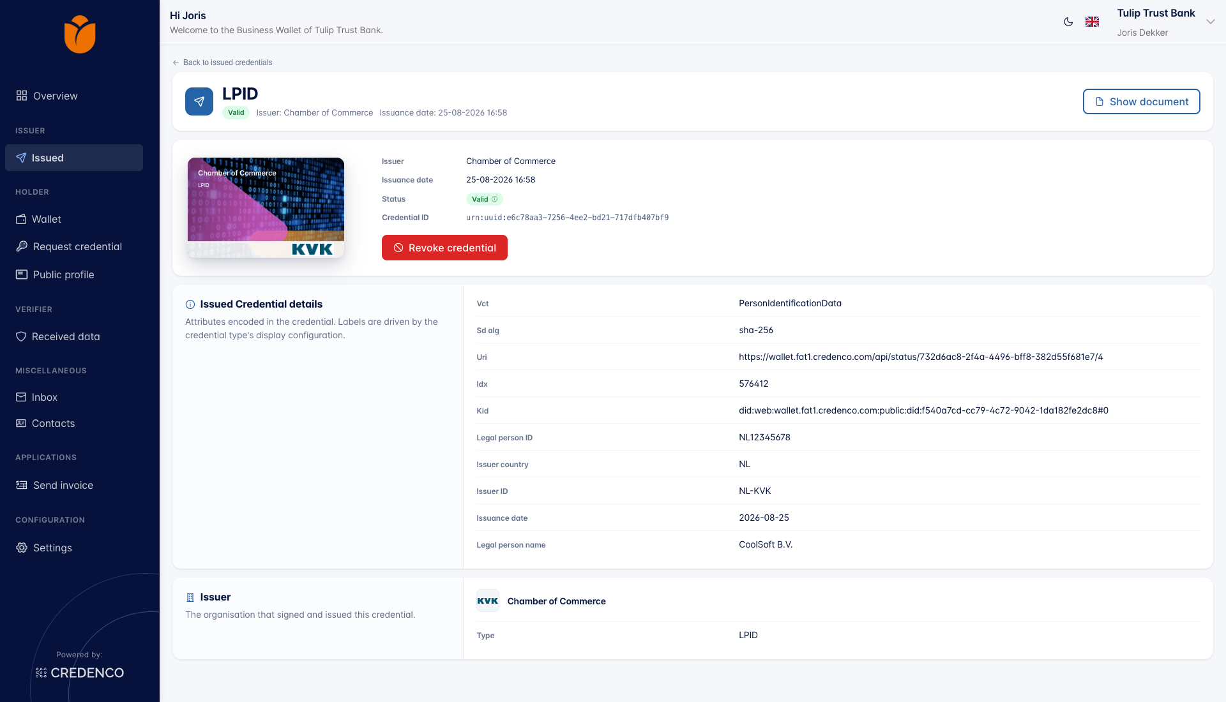
Task: Click the Send invoice icon
Action: [22, 485]
